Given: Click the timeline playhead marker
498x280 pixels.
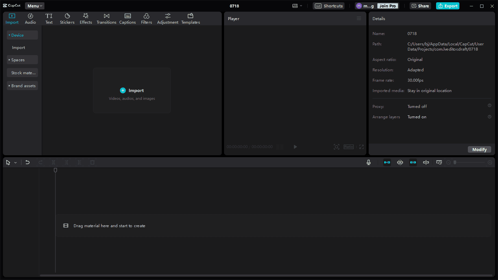Looking at the screenshot, I should pyautogui.click(x=55, y=170).
